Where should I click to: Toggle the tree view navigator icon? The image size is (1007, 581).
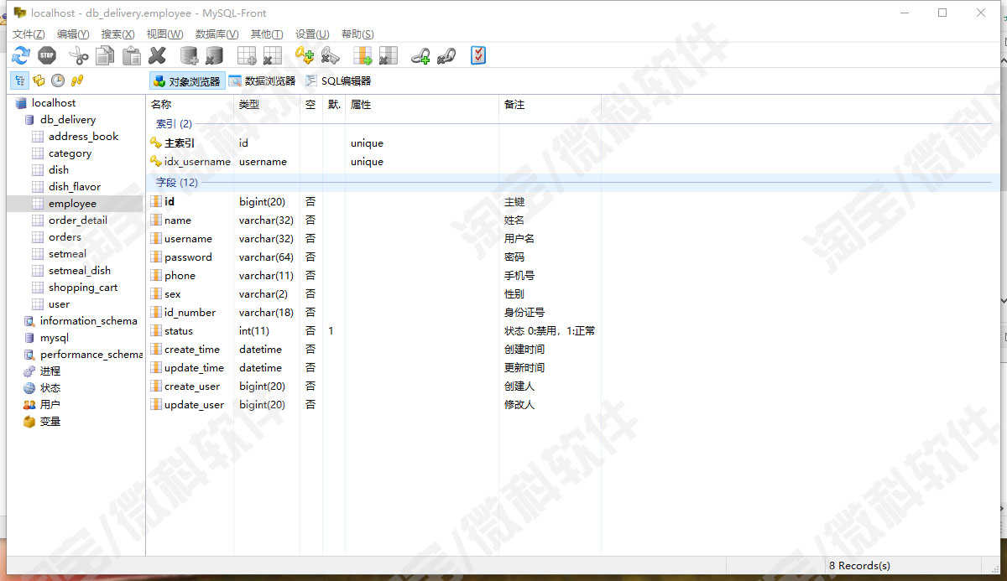click(x=19, y=80)
